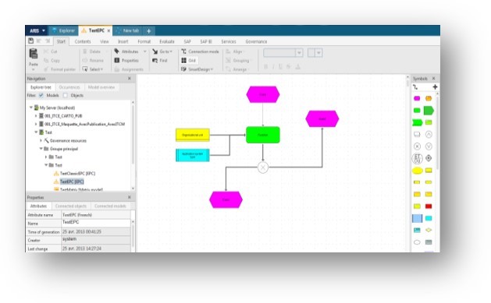Click the Paste clipboard icon
Image resolution: width=491 pixels, height=303 pixels.
34,54
